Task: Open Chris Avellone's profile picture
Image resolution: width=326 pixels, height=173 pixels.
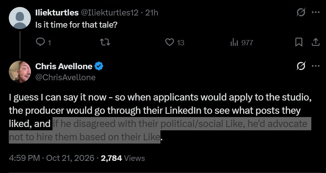Action: pos(20,72)
